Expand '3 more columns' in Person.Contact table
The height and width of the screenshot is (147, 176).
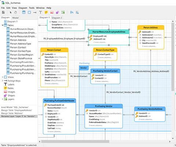[x=52, y=83]
